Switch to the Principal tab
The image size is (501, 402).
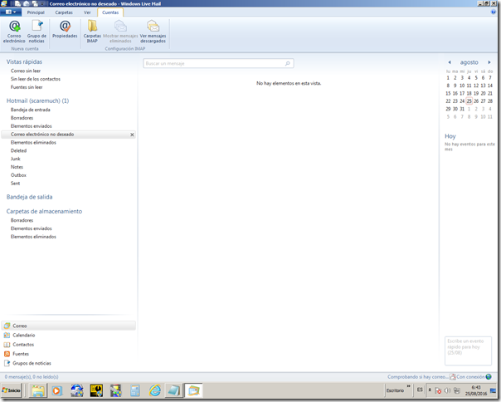click(36, 12)
